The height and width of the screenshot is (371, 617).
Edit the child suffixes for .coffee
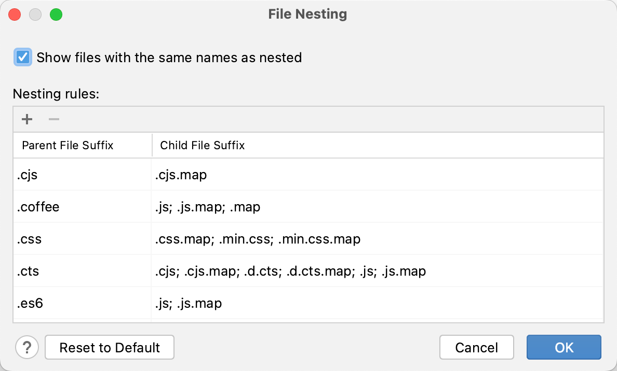(x=260, y=207)
